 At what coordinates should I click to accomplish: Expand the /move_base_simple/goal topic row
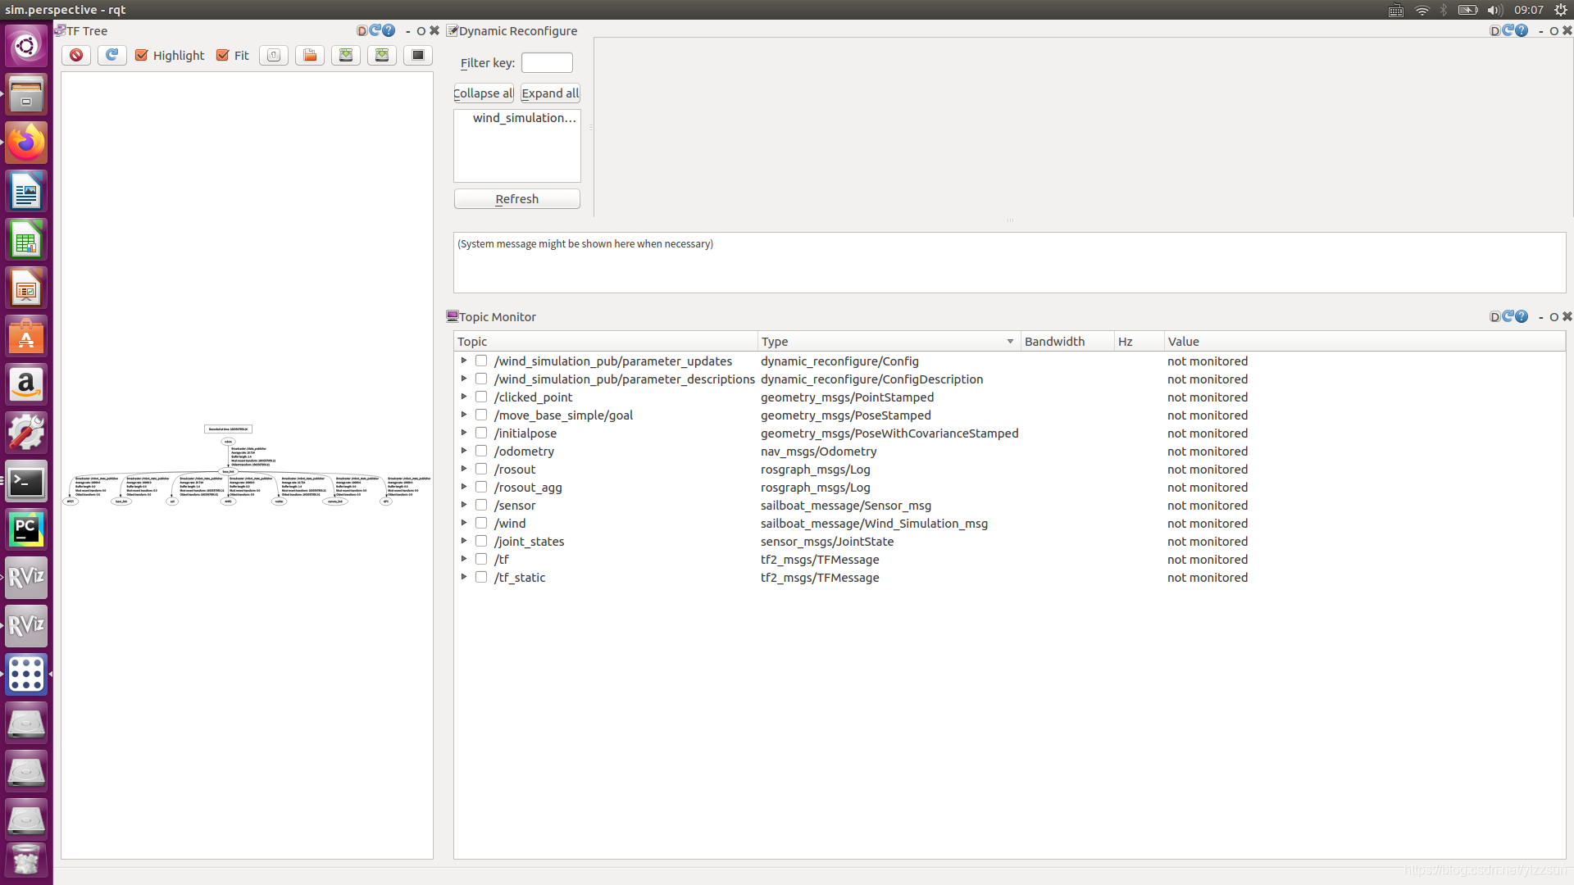click(464, 415)
